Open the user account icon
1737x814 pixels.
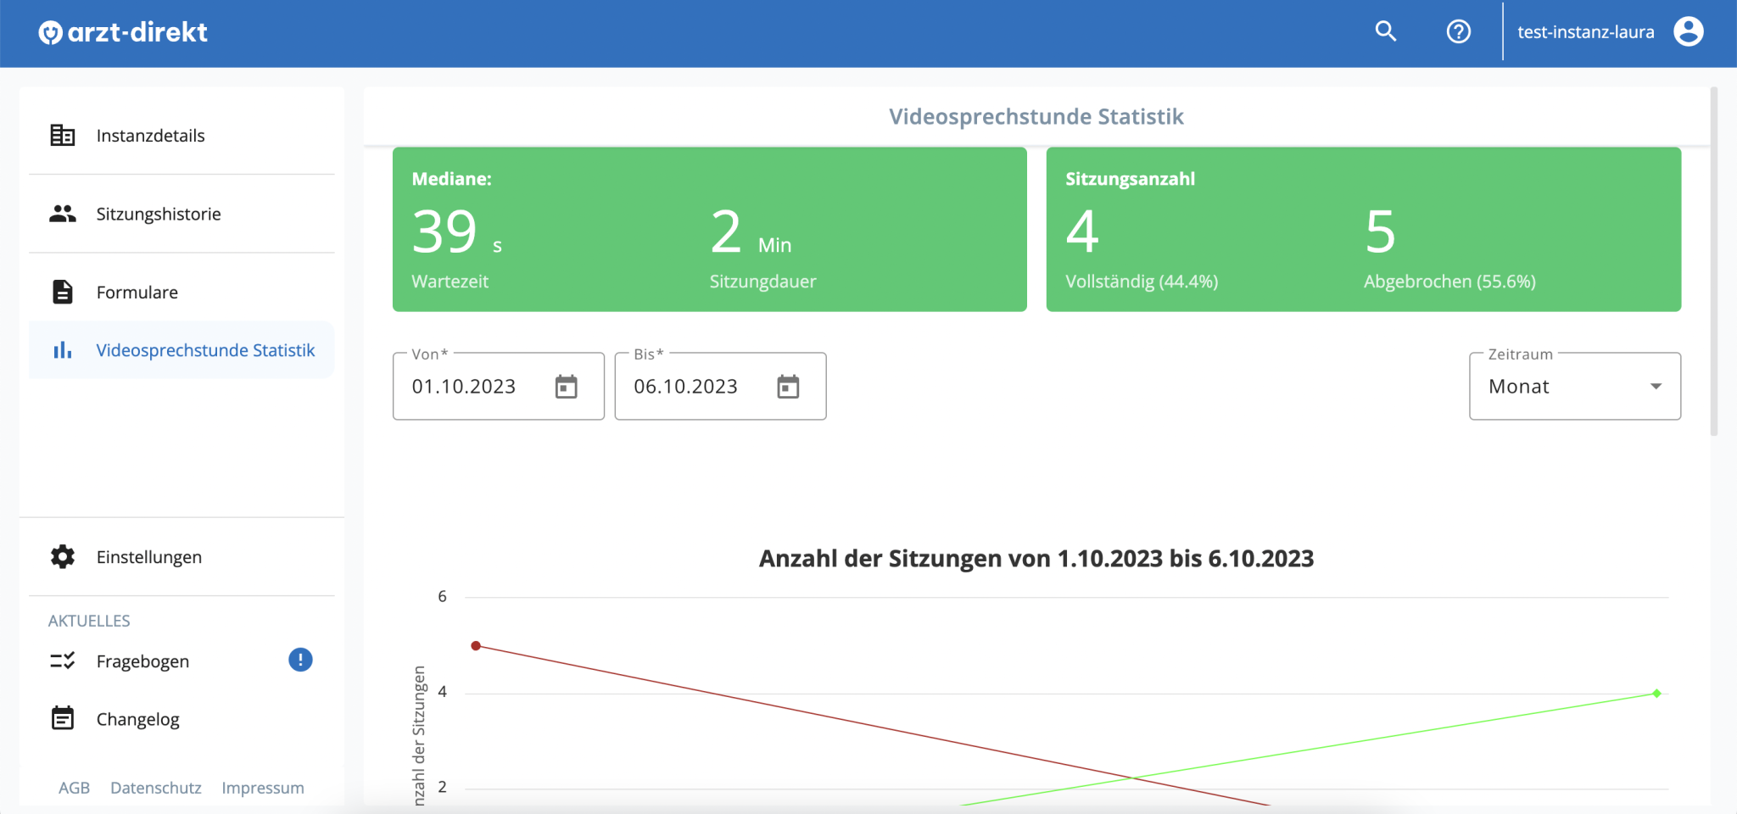click(1688, 31)
